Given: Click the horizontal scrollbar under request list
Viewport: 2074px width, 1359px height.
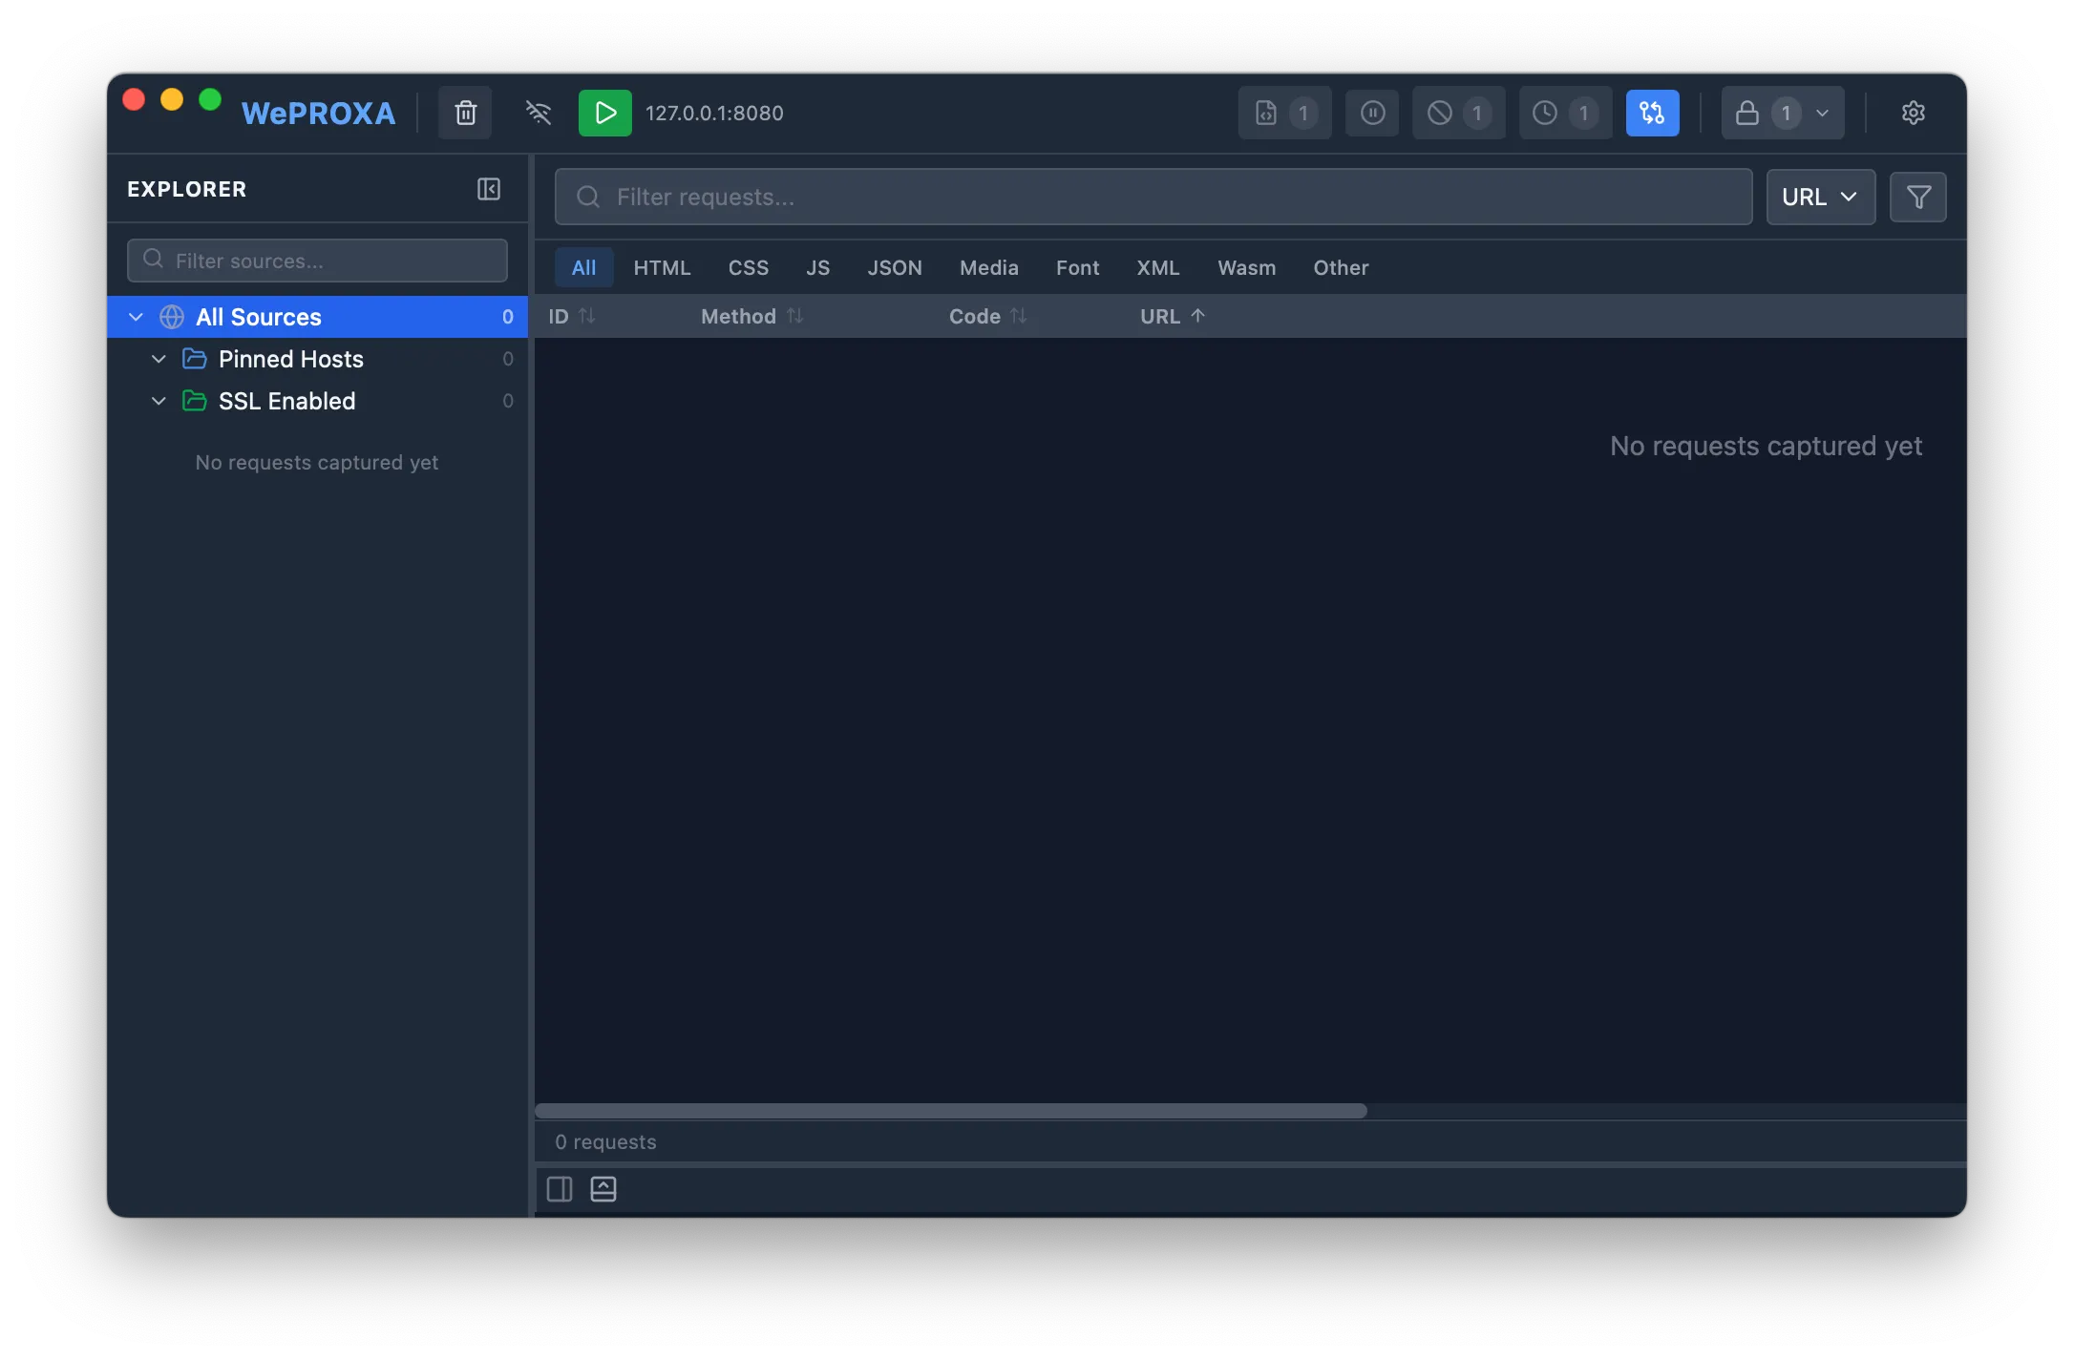Looking at the screenshot, I should point(950,1111).
